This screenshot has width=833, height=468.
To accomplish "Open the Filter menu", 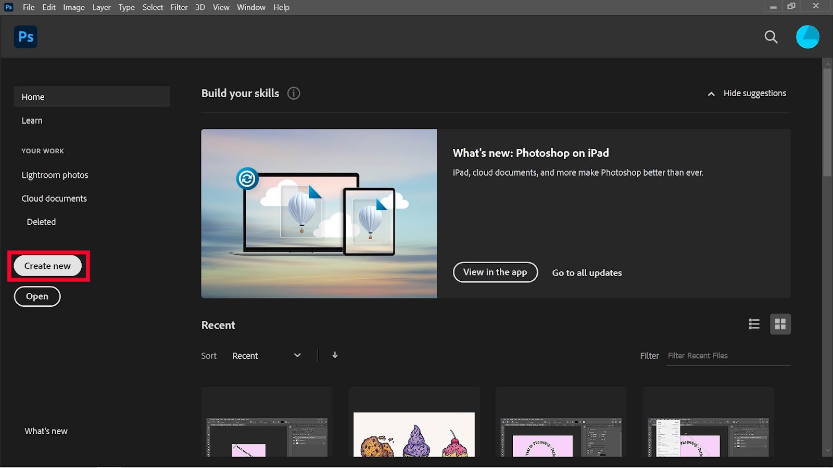I will pos(179,7).
